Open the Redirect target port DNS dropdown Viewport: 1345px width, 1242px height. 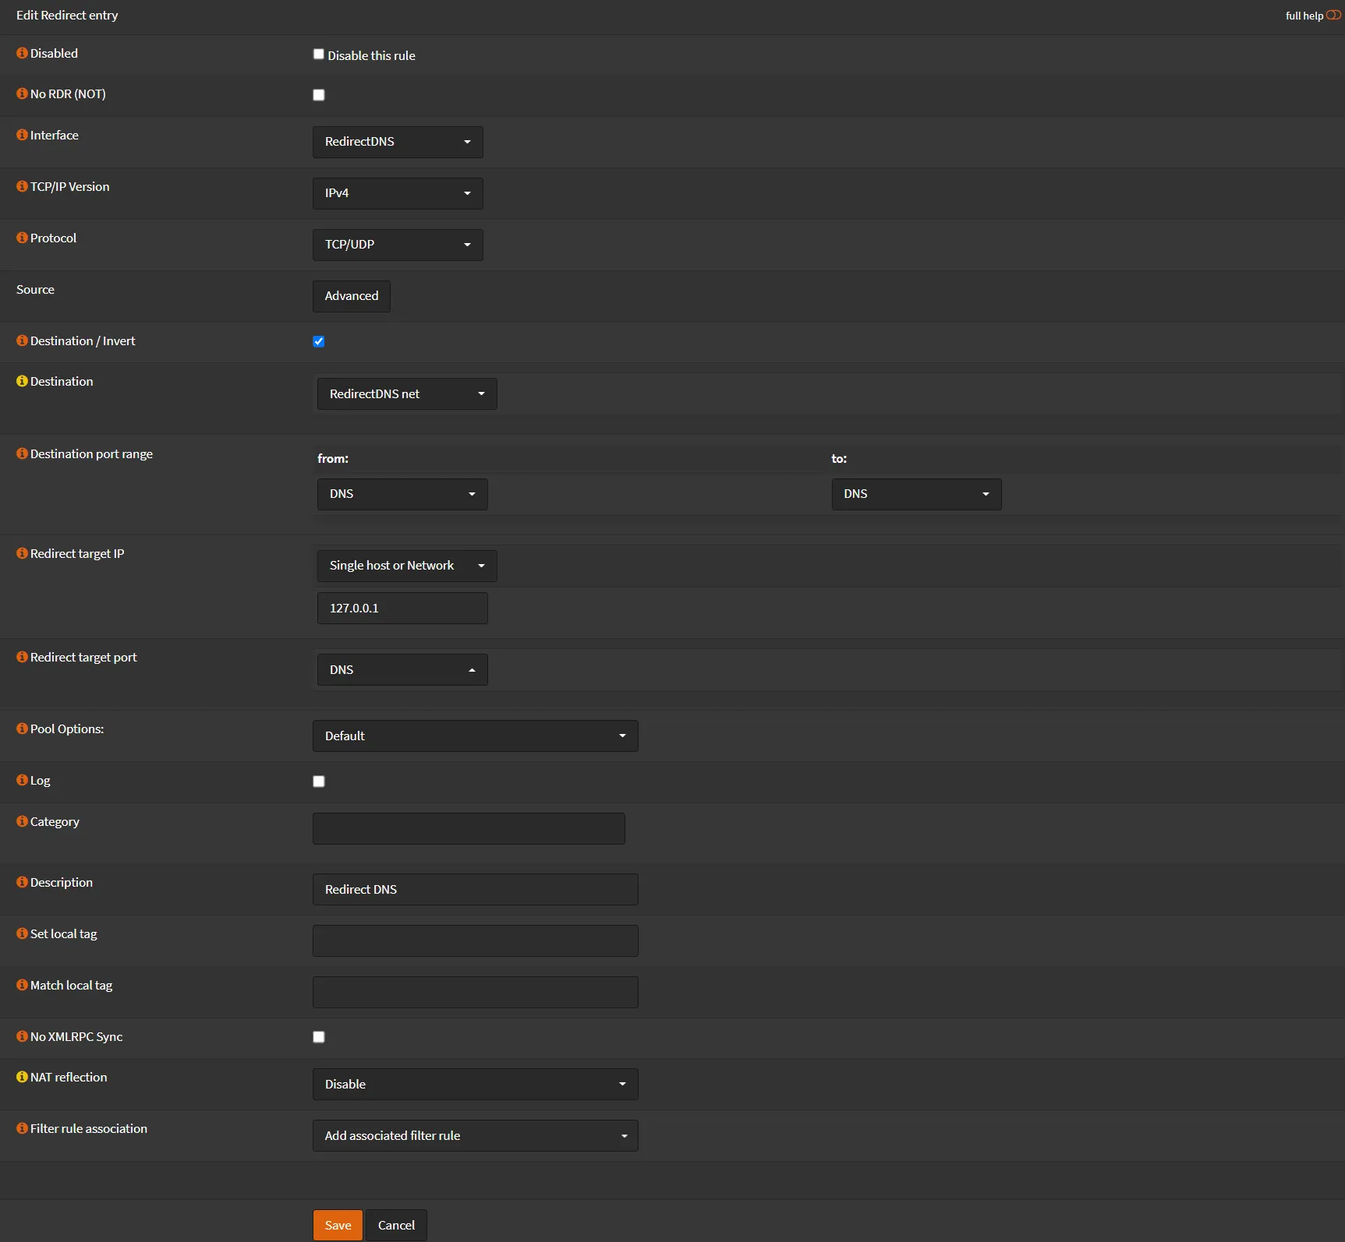[x=402, y=670]
